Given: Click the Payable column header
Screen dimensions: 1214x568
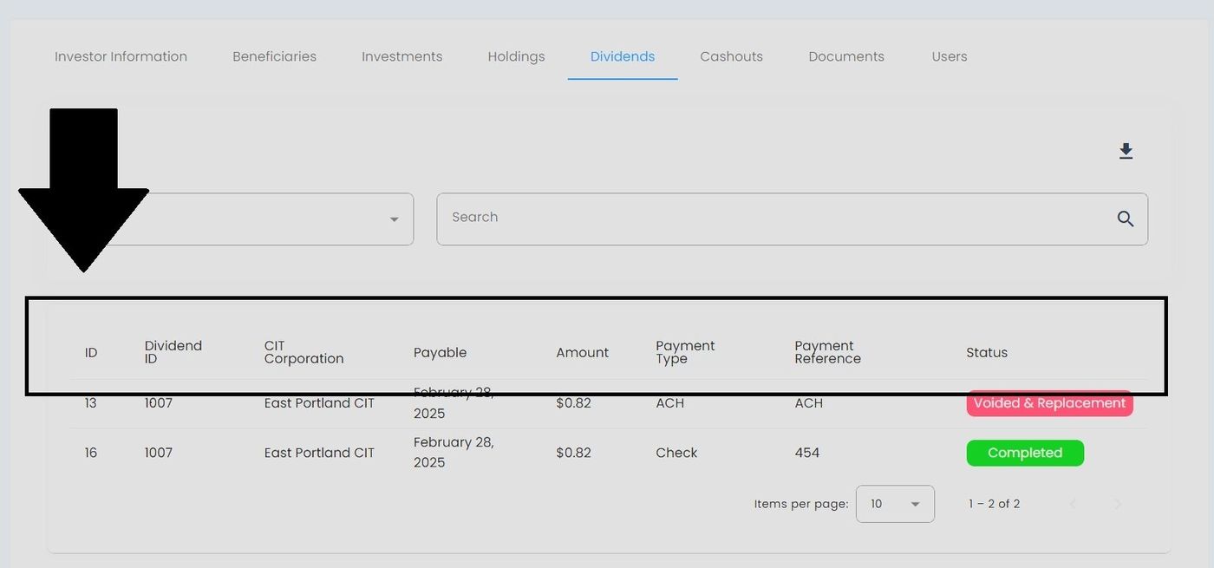Looking at the screenshot, I should (440, 353).
